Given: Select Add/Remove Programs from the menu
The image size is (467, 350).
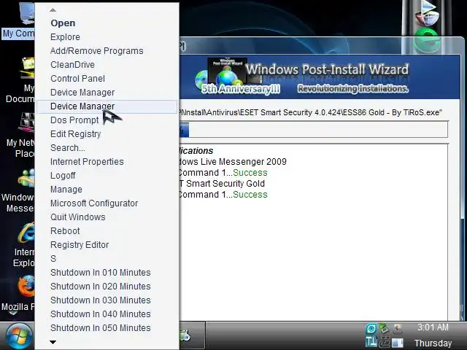Looking at the screenshot, I should pyautogui.click(x=97, y=51).
